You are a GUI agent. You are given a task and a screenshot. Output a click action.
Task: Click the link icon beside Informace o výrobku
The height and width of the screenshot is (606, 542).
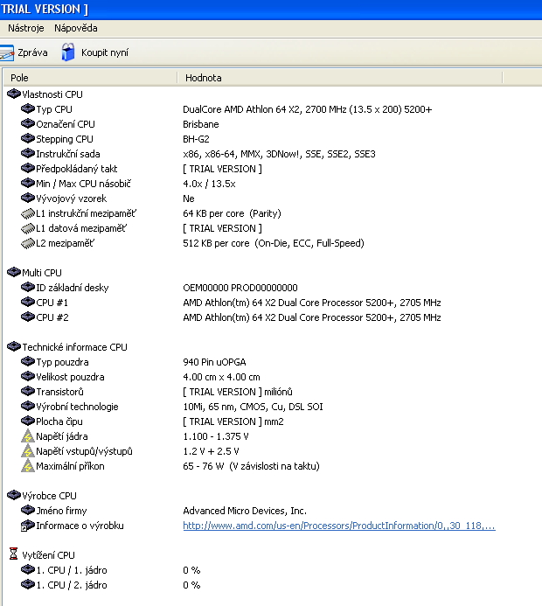click(x=28, y=526)
